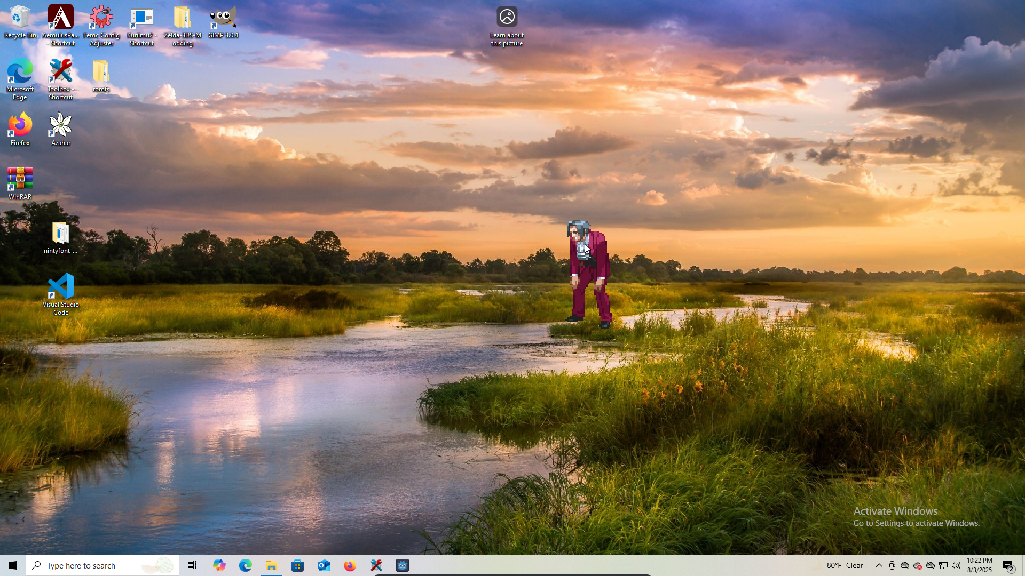Select the romfs folder on desktop
The width and height of the screenshot is (1025, 576).
pyautogui.click(x=101, y=76)
